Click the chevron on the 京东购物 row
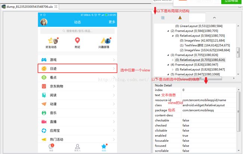 tap(114, 86)
